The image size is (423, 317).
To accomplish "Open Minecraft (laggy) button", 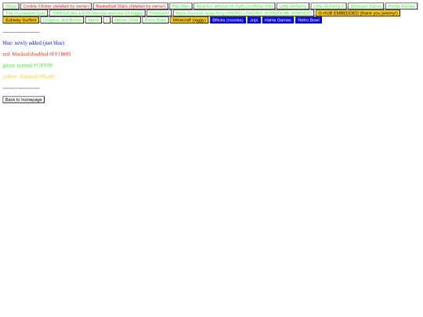I will (190, 20).
